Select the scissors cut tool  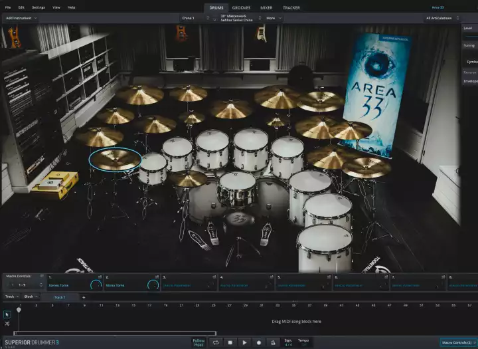(x=7, y=324)
